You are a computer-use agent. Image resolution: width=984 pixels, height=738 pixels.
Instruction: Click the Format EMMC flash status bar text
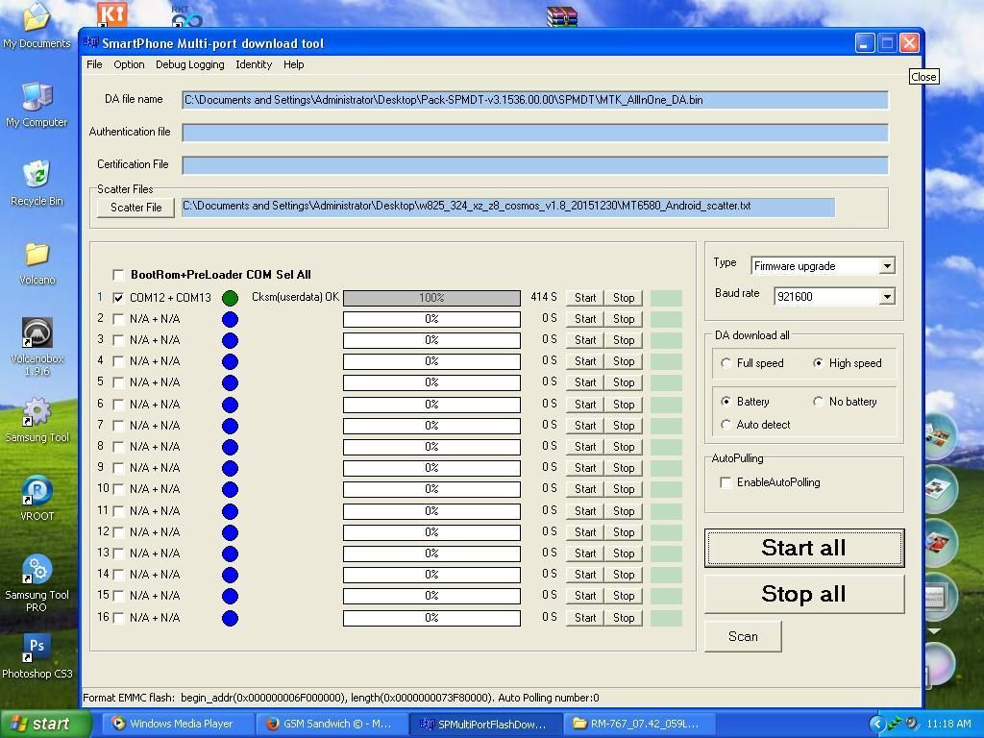coord(341,698)
